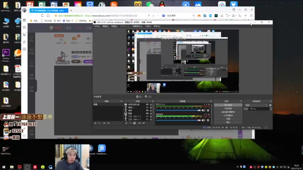Open the View menu in OBS

[x=114, y=26]
